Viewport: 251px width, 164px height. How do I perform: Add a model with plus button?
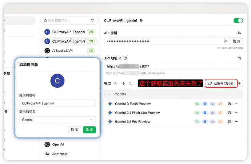click(x=239, y=83)
